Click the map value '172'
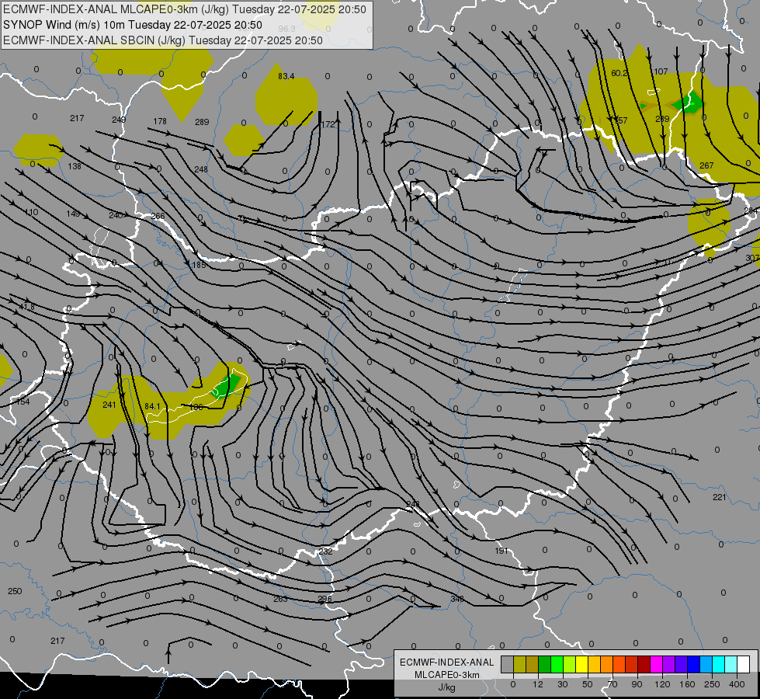 pyautogui.click(x=328, y=125)
